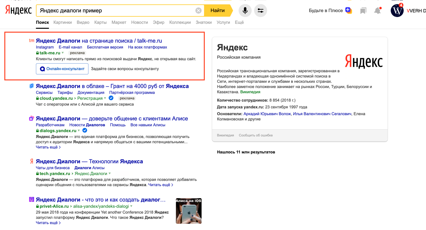Expand 'Читать ещё' under privet-Alice.ru snippet
Viewport: 426px width, 230px height.
(48, 223)
